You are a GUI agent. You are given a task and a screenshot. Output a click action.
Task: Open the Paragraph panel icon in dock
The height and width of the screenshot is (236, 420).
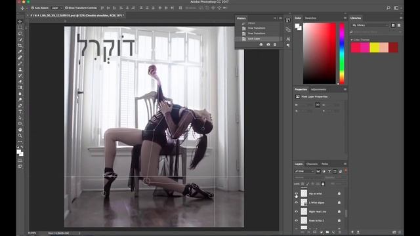(288, 45)
